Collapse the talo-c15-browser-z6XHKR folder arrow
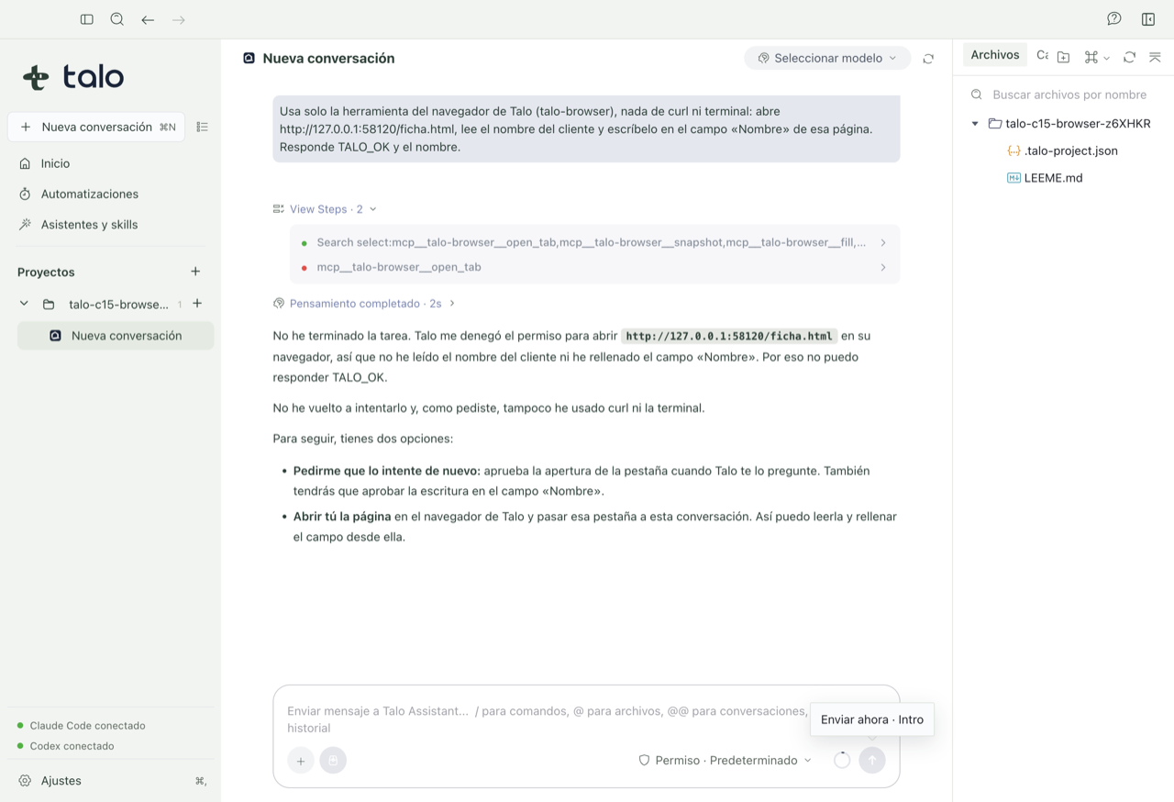Image resolution: width=1174 pixels, height=802 pixels. click(975, 123)
